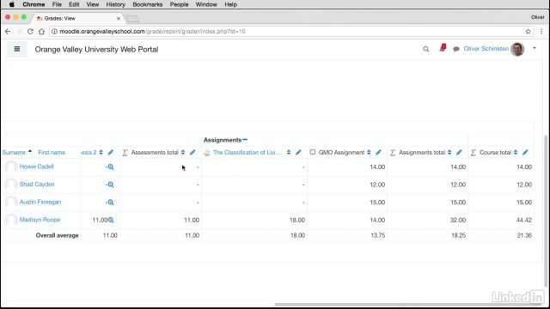Open Howie Cadell's profile

click(x=36, y=167)
